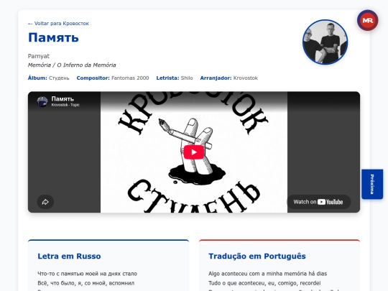The height and width of the screenshot is (291, 388).
Task: Click the page heading Память
Action: (x=53, y=37)
